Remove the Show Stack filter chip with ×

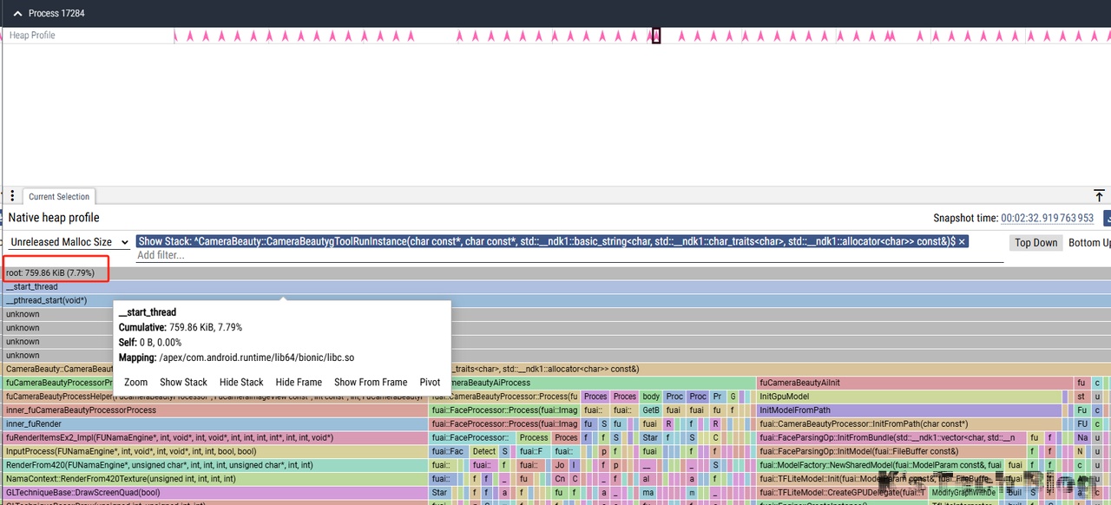click(x=961, y=241)
